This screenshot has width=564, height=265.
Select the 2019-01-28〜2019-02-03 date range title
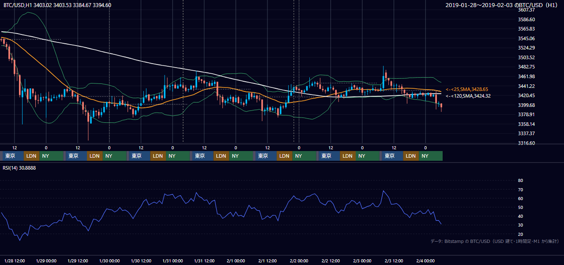point(502,5)
